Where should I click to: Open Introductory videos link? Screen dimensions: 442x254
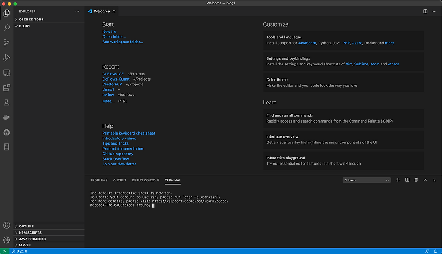(x=119, y=139)
